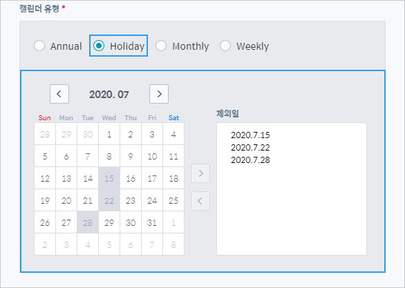The width and height of the screenshot is (405, 288).
Task: Click highlighted date 22 in calendar
Action: tap(109, 200)
